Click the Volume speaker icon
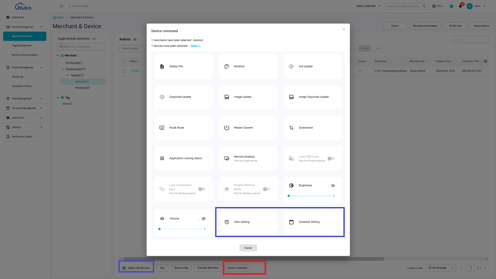Viewport: 496px width, 279px height. [162, 218]
